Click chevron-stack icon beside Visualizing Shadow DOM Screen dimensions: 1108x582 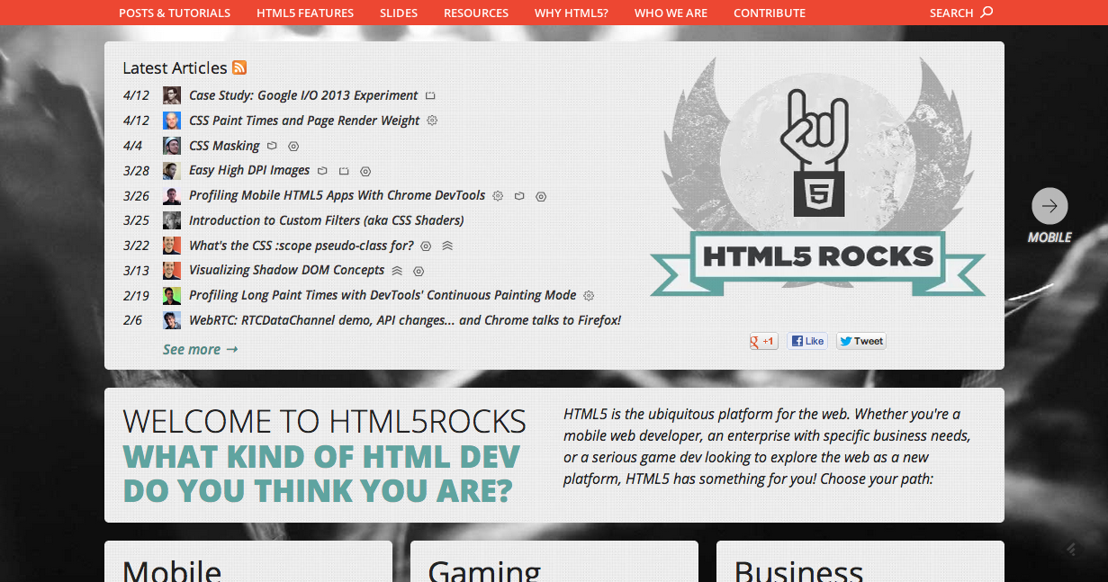(397, 271)
